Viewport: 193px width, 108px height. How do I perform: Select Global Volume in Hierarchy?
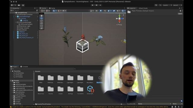pos(24,28)
